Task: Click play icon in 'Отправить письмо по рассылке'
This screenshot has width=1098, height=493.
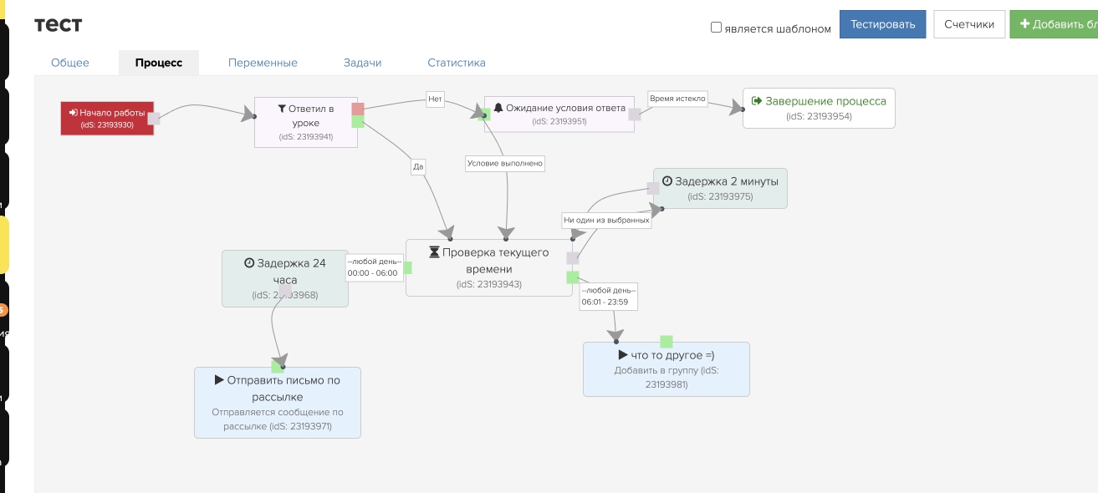Action: pos(219,380)
